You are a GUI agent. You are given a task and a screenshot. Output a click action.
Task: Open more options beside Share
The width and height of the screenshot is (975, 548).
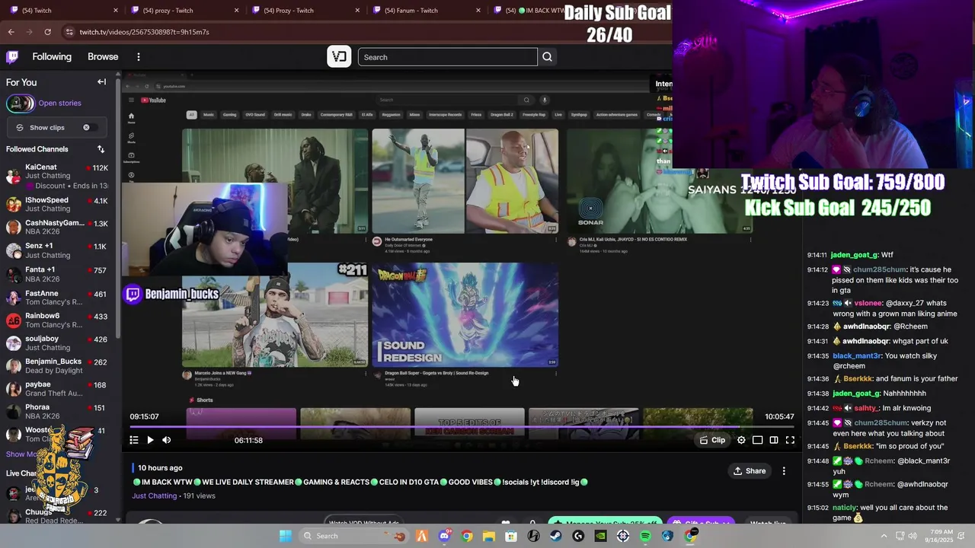[x=784, y=471]
